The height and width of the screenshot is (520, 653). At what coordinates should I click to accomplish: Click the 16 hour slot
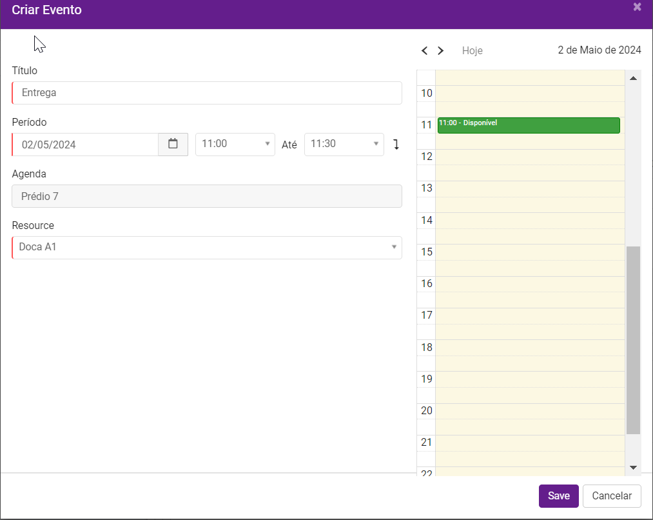tap(530, 284)
